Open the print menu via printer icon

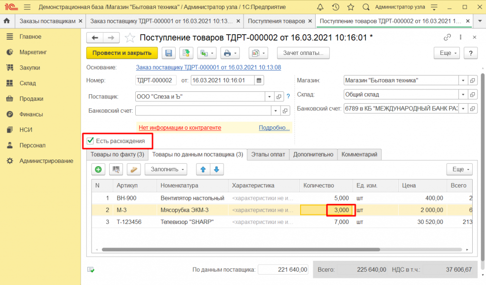point(227,53)
